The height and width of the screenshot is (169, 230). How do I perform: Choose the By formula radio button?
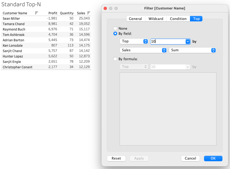116,59
